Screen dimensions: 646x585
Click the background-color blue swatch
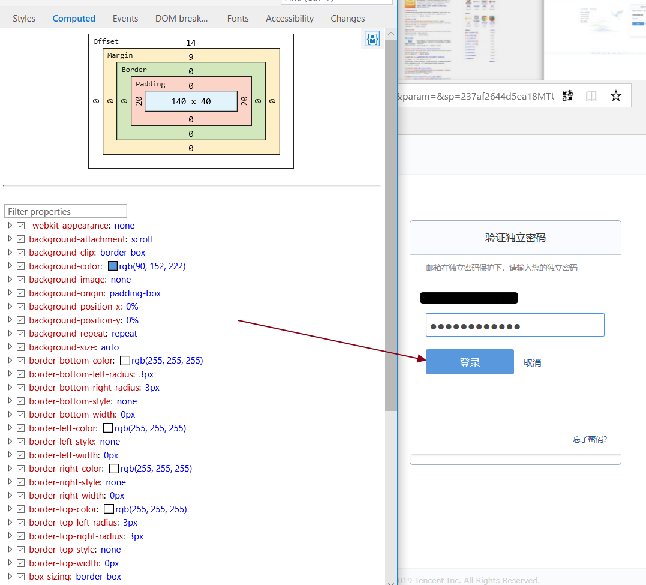coord(113,266)
